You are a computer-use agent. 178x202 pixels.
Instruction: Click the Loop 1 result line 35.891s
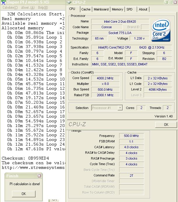click(x=35, y=37)
